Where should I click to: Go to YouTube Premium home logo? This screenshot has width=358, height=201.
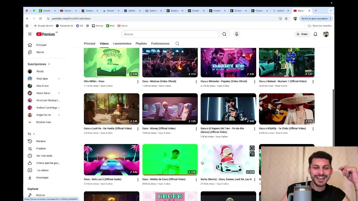tap(46, 34)
